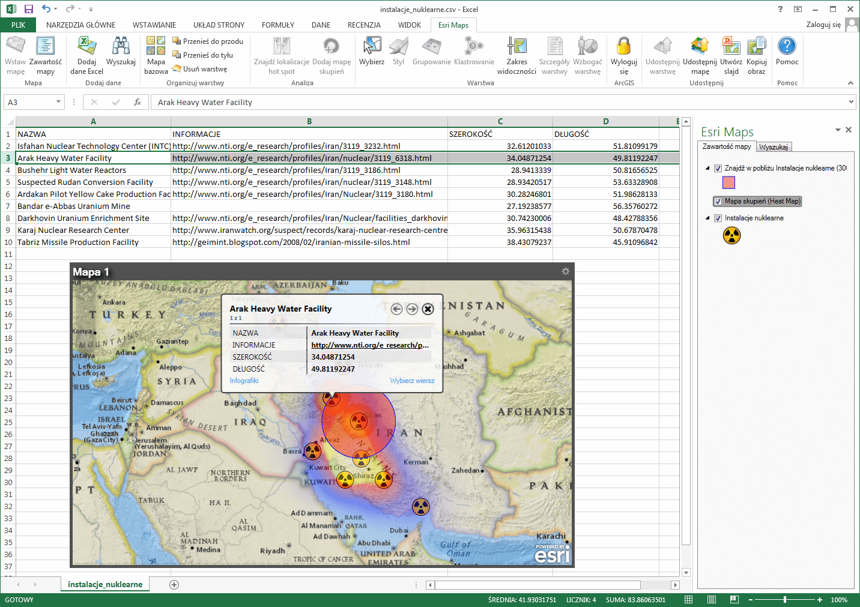
Task: Open the PLIK menu
Action: tap(19, 25)
